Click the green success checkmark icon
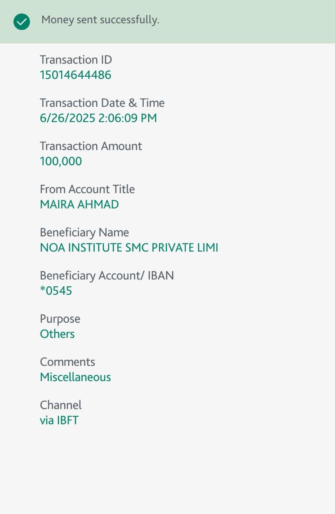The image size is (335, 514). point(22,22)
